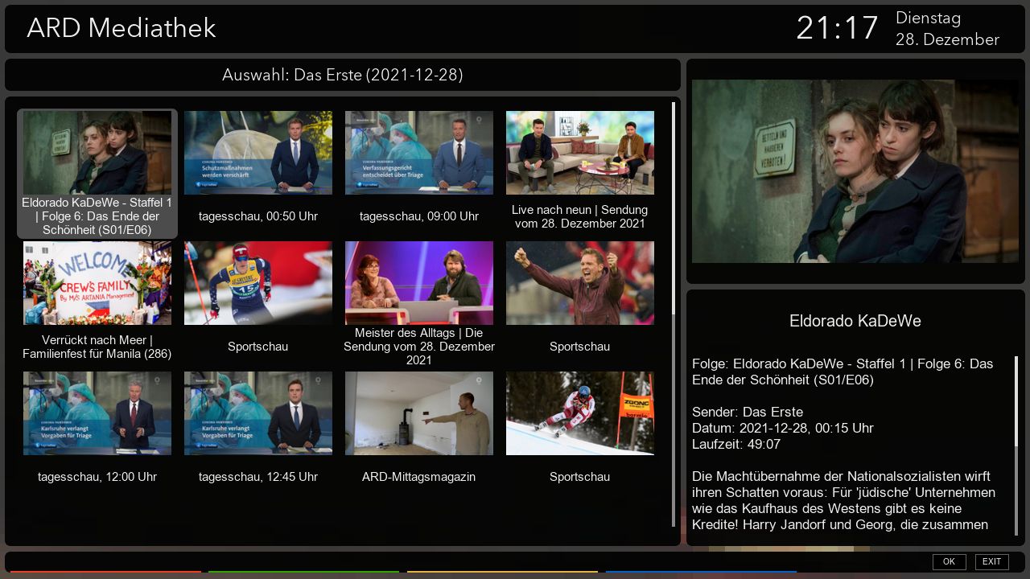Select the ARD-Mittagsmagazin tile
Screen dimensions: 1030x579
pos(418,413)
